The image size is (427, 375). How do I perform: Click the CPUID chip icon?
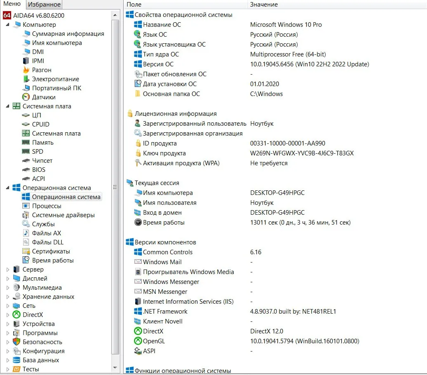26,124
